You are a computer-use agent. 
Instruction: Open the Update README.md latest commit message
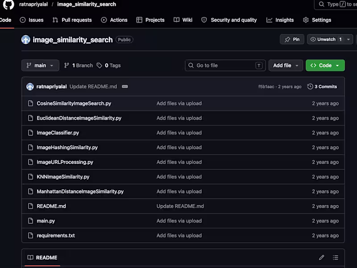pyautogui.click(x=93, y=87)
